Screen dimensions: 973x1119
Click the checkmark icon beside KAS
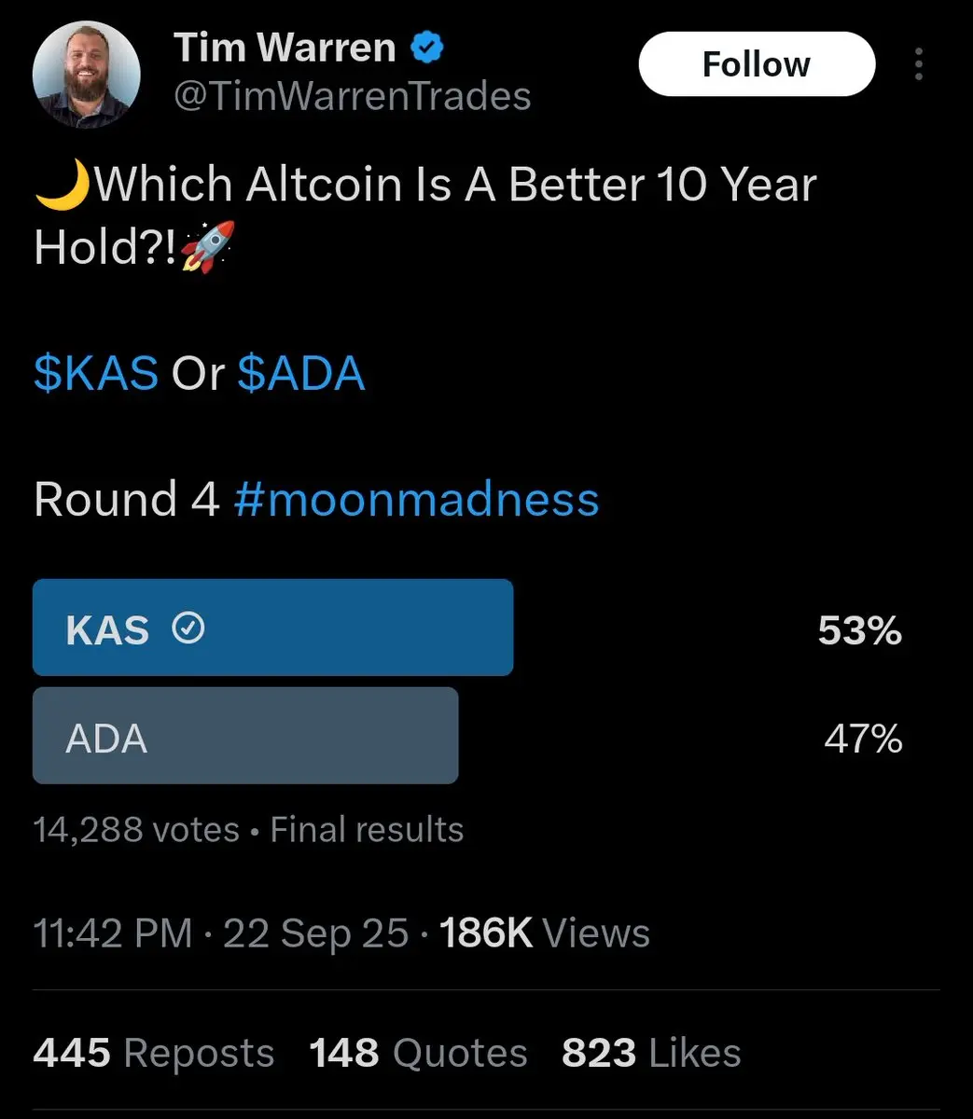(188, 629)
